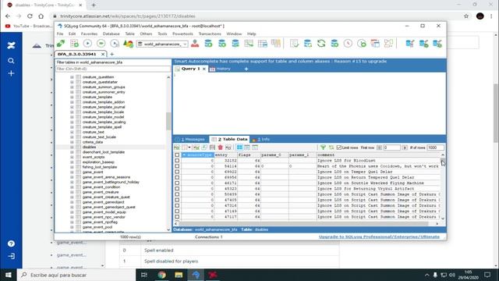Open the File menu in SQLyog
This screenshot has width=499, height=281.
click(60, 34)
